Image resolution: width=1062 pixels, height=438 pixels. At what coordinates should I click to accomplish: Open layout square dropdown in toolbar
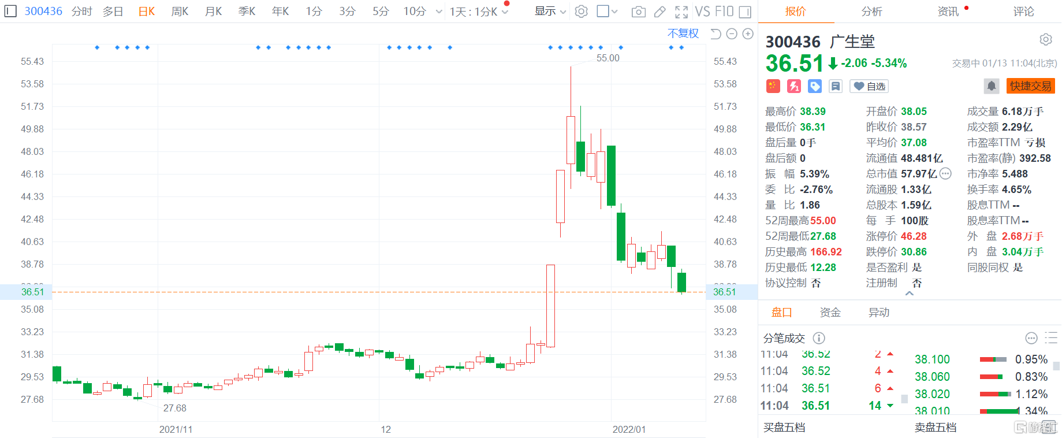tap(607, 11)
